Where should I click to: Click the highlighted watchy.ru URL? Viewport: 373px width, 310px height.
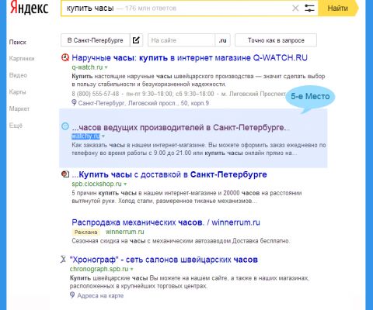(x=85, y=136)
